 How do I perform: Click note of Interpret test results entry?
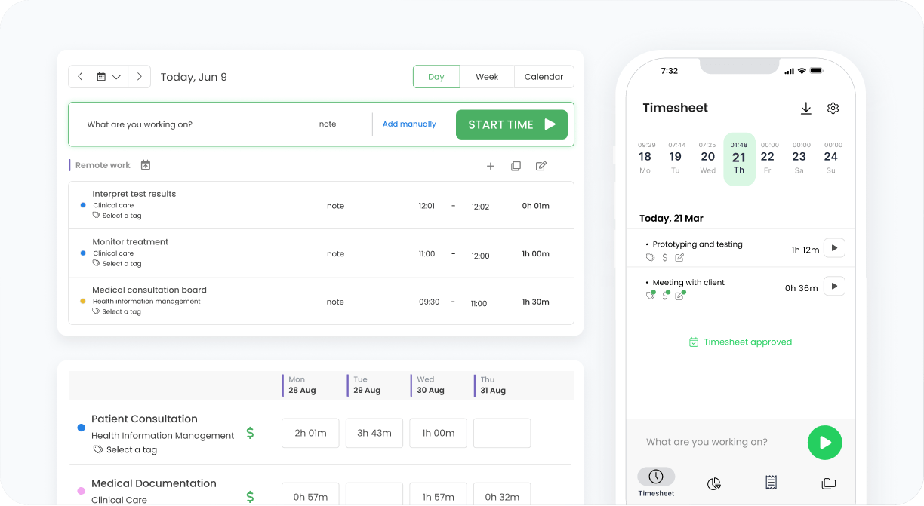[335, 206]
